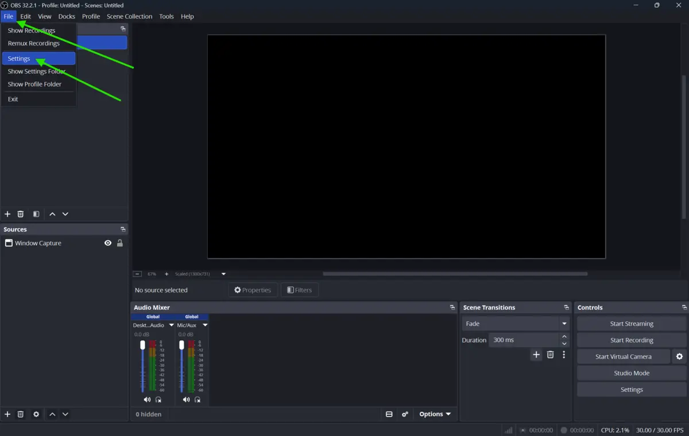The image size is (689, 436).
Task: Remove selected scene using trash icon
Action: pyautogui.click(x=21, y=214)
